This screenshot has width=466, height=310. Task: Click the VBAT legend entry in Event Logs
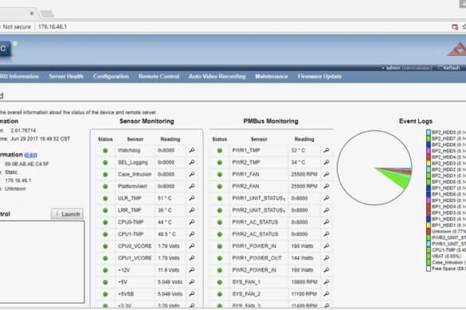(x=447, y=256)
